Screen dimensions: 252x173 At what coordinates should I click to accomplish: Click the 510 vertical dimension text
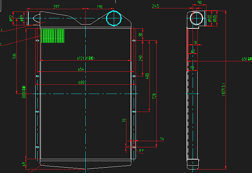15,56
